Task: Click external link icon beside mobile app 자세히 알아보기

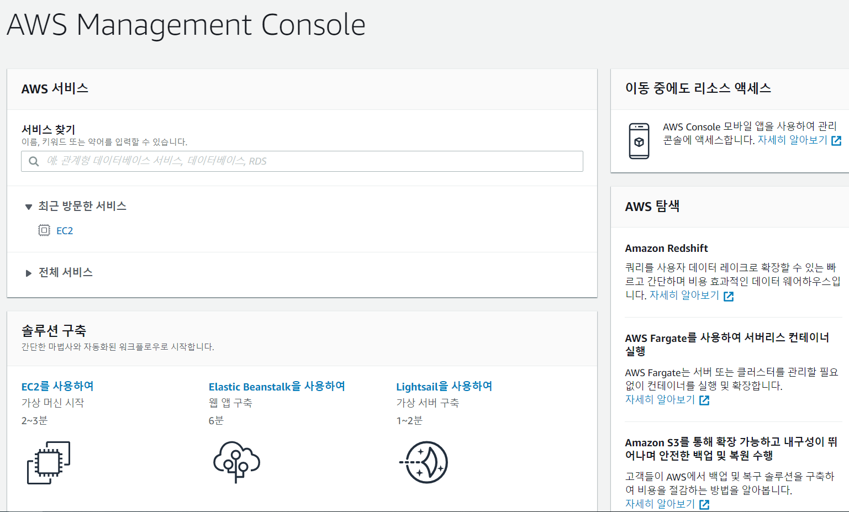Action: pos(836,141)
